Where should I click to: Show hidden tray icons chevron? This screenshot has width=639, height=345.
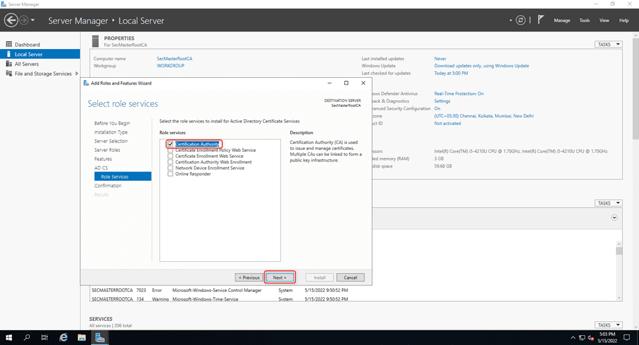click(573, 338)
